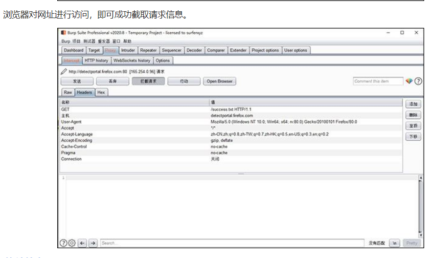Open the settings gear at bottom
This screenshot has width=432, height=258.
tap(72, 243)
